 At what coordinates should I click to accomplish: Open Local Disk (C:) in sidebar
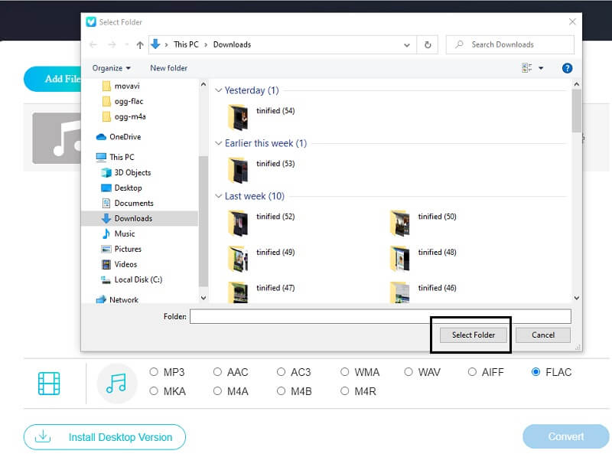[x=138, y=279]
